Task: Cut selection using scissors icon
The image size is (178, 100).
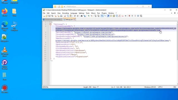Action: pos(65,16)
